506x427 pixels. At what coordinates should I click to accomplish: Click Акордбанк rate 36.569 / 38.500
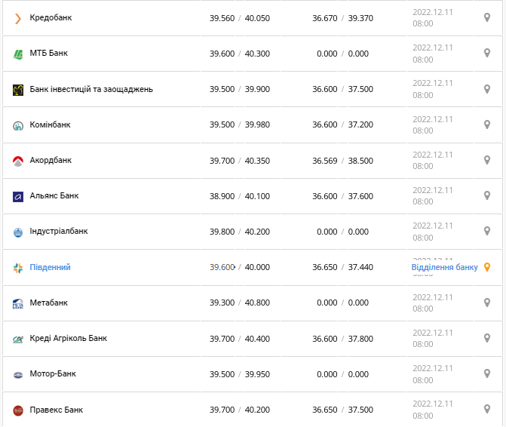pyautogui.click(x=342, y=161)
